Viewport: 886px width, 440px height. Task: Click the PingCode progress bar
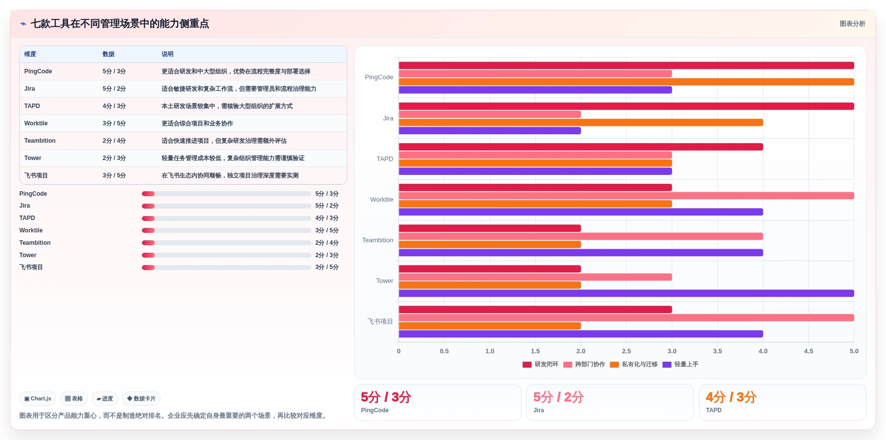pyautogui.click(x=227, y=194)
